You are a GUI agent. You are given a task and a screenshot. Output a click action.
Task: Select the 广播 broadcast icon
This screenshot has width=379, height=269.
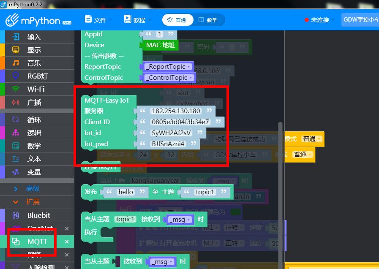click(16, 102)
